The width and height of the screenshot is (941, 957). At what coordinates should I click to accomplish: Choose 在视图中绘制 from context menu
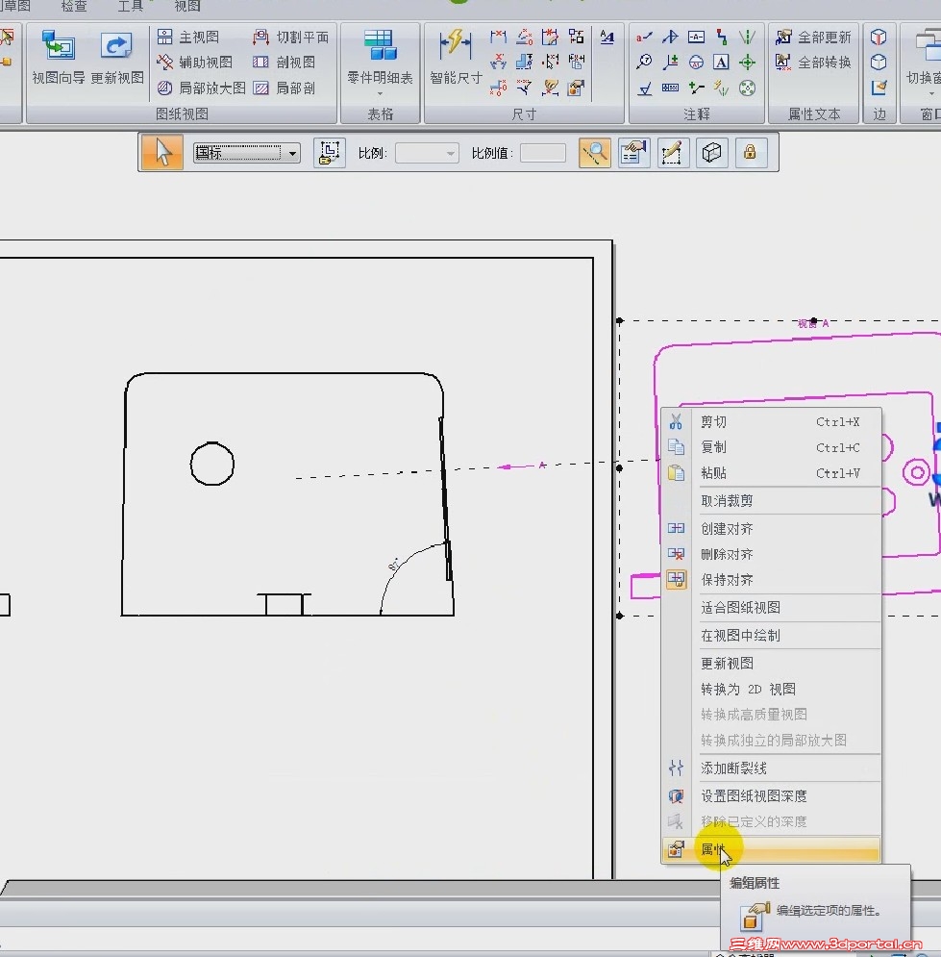pos(772,636)
